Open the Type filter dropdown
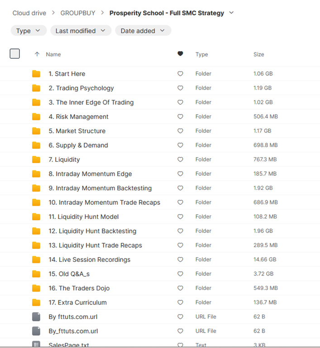320x348 pixels. tap(29, 31)
